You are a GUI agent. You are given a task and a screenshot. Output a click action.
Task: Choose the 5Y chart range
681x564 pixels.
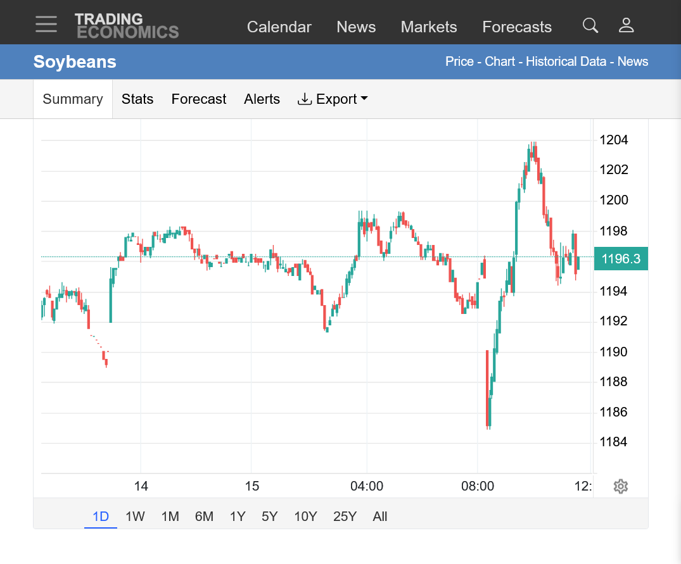(x=269, y=517)
